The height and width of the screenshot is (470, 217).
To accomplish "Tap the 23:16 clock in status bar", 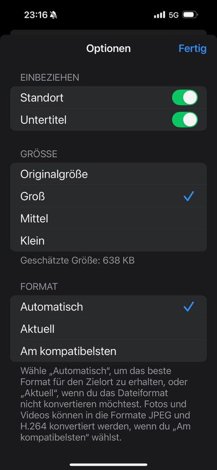I will coord(36,15).
